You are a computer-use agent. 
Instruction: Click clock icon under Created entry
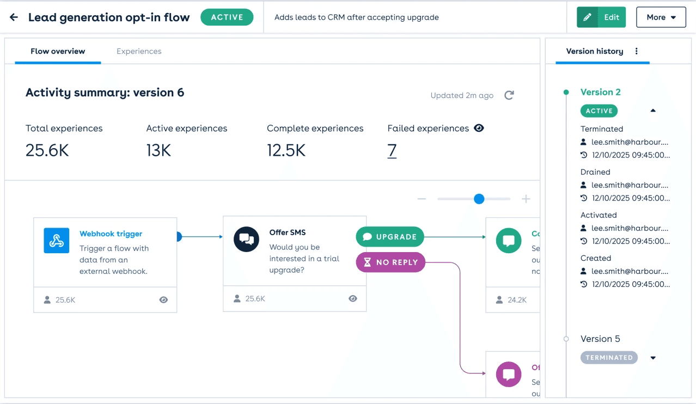pyautogui.click(x=584, y=284)
